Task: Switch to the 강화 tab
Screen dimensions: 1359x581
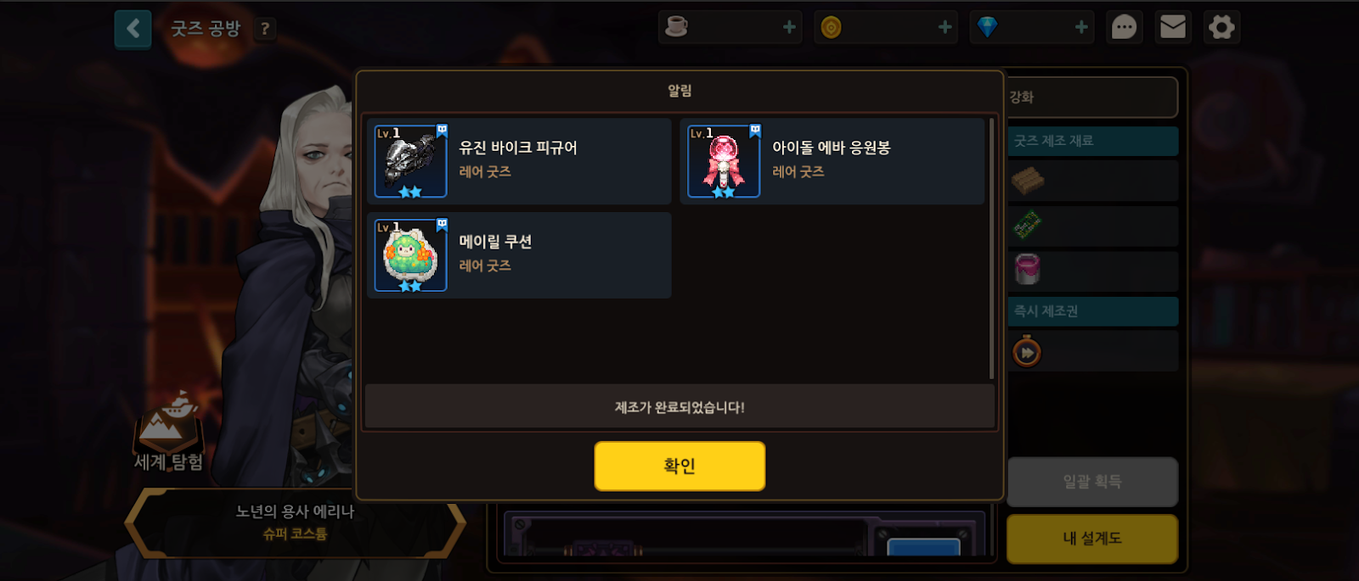Action: click(x=1092, y=97)
